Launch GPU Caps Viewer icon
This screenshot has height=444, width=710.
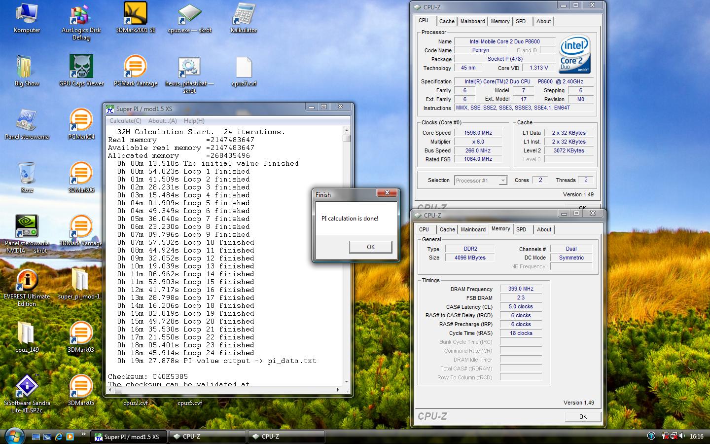pos(81,71)
